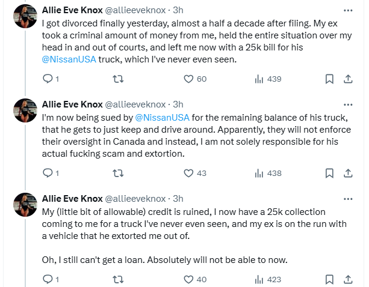Image resolution: width=369 pixels, height=287 pixels.
Task: Open more options on second tweet
Action: point(348,104)
